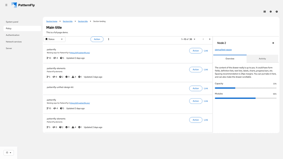283x159 pixels.
Task: Click Link for patternfly-unified-design-kit row
Action: (206, 88)
